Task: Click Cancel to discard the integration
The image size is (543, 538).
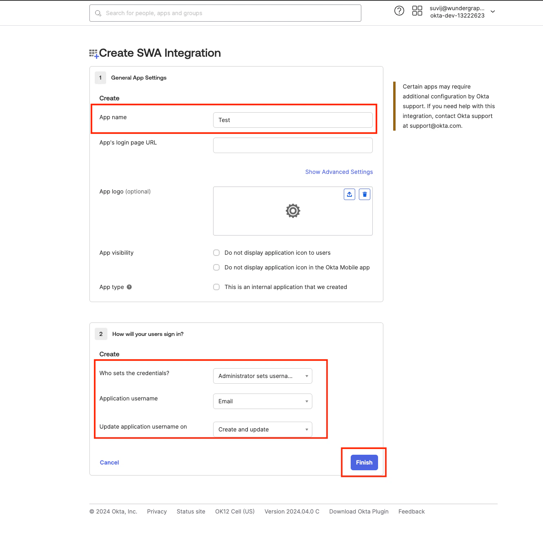Action: 109,462
